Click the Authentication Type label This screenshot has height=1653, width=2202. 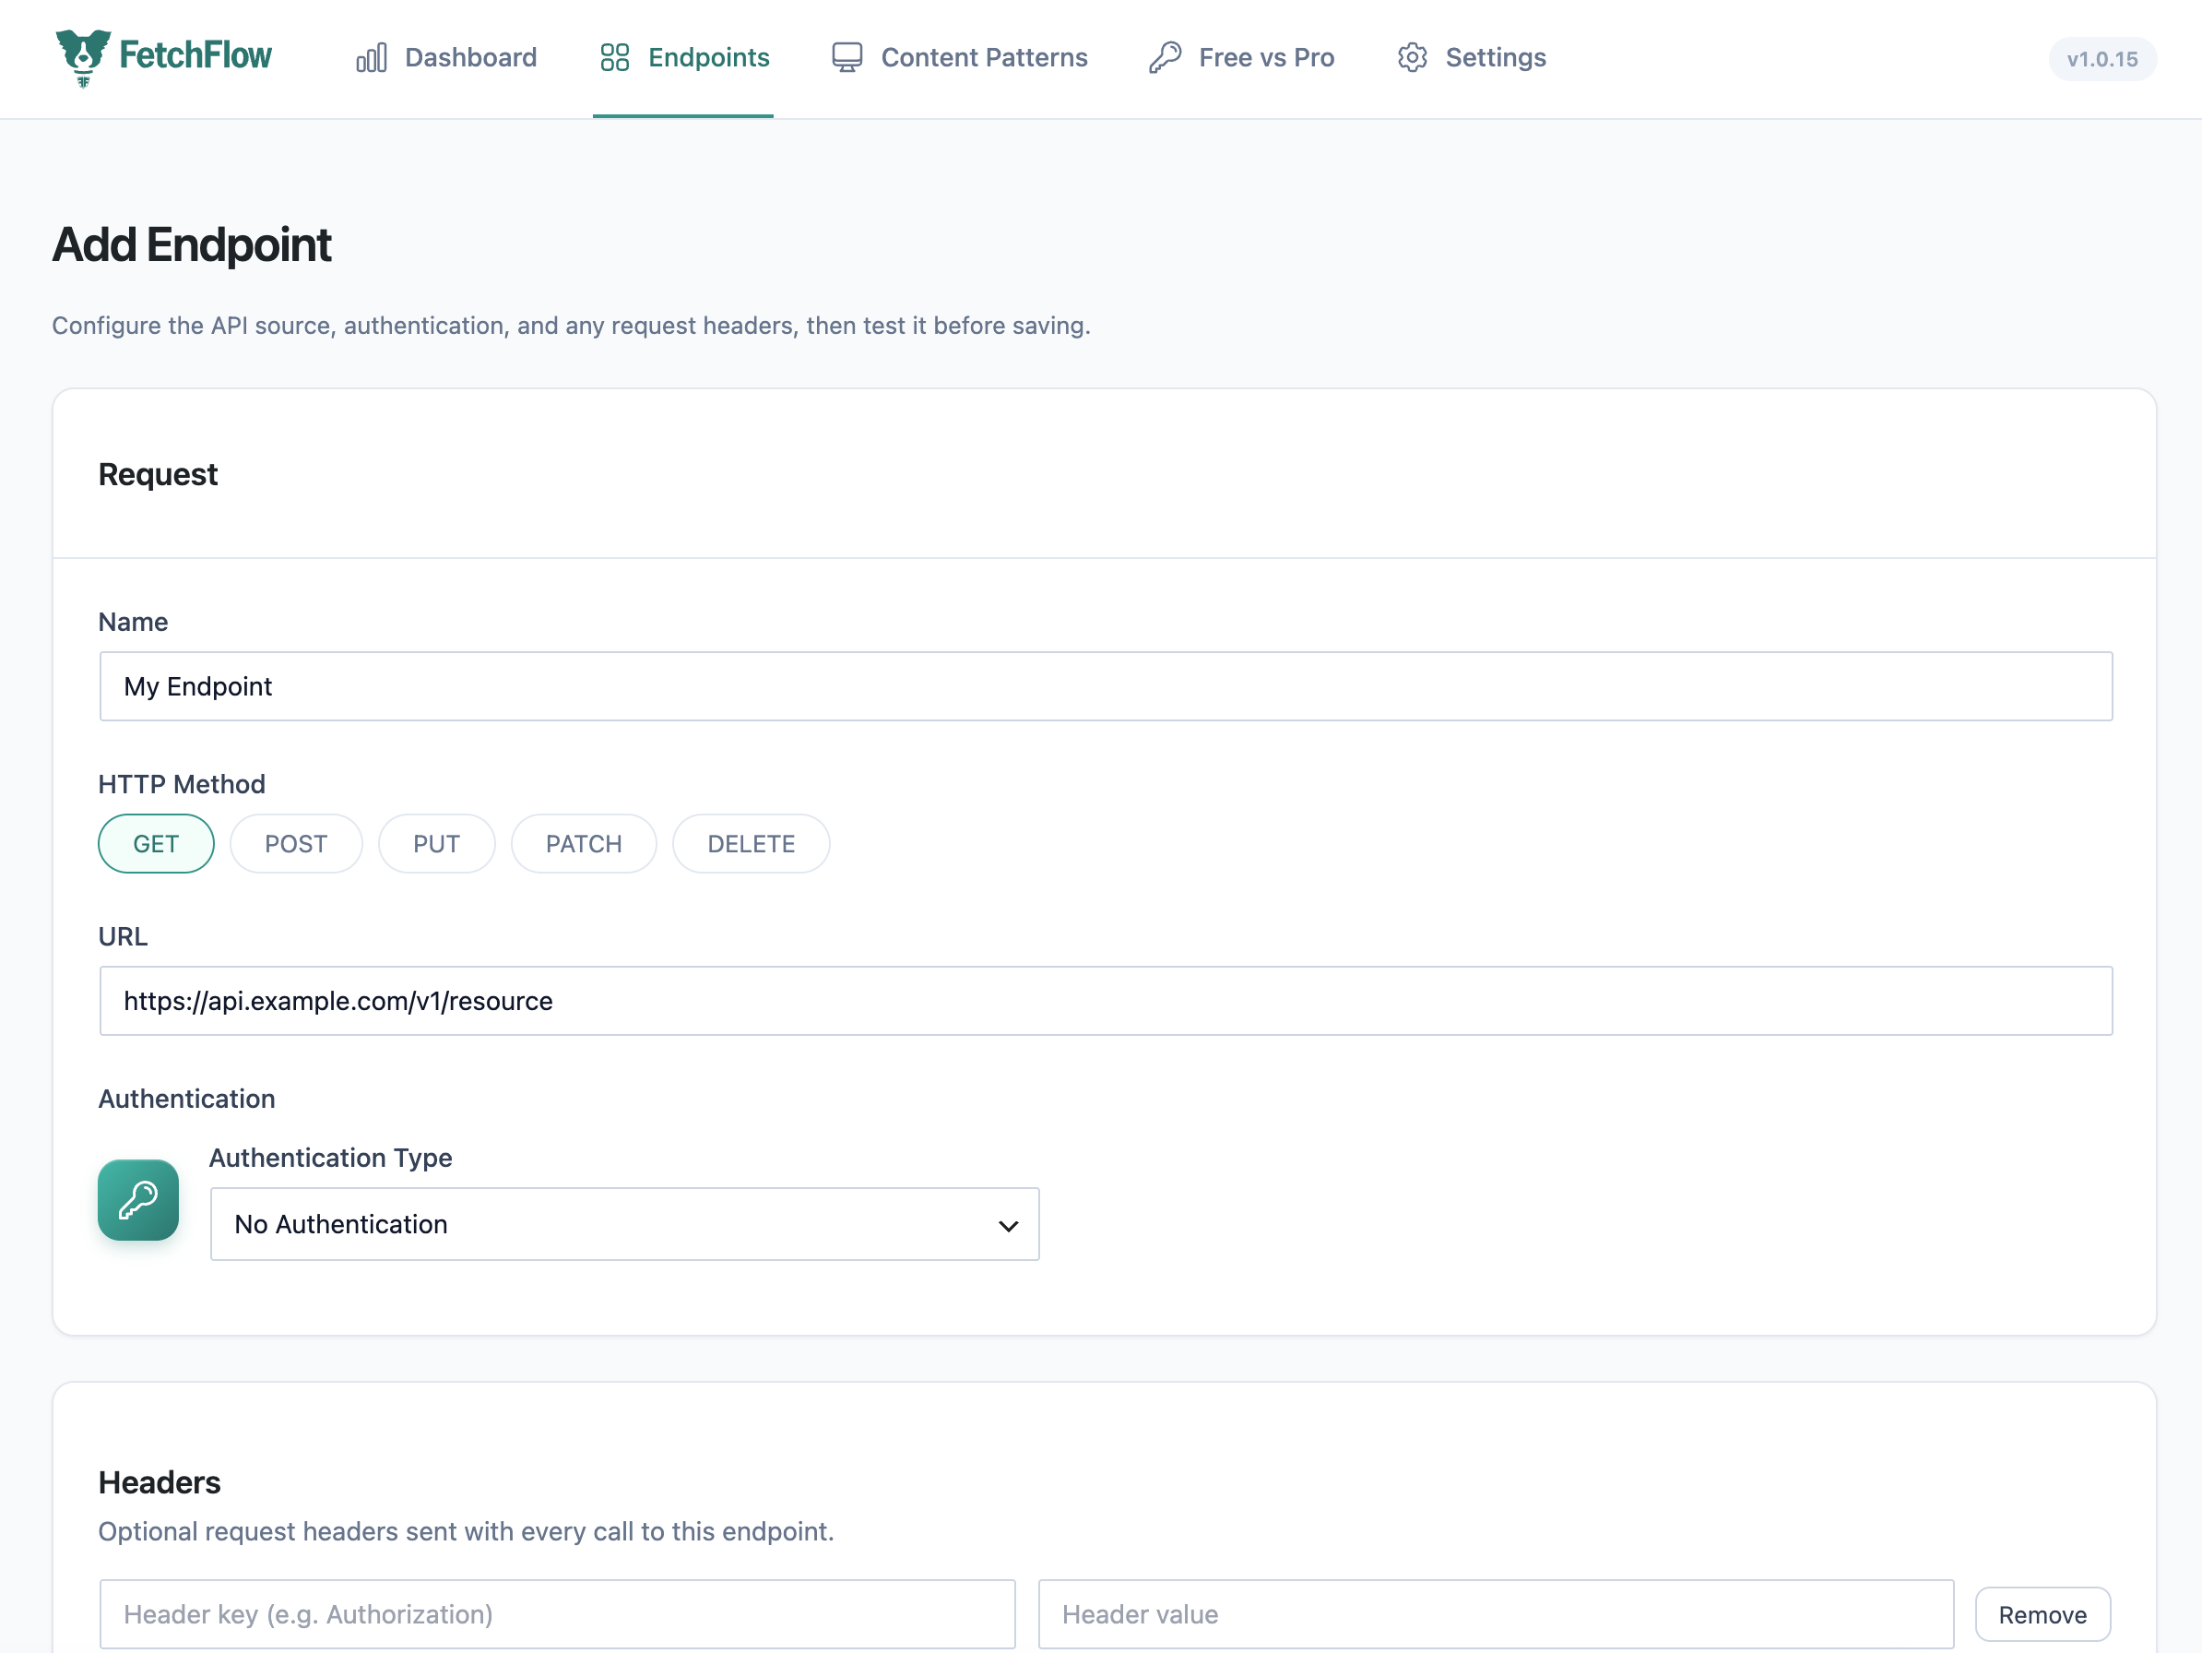(x=330, y=1157)
